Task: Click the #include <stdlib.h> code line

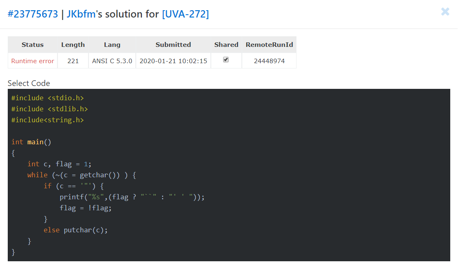Action: (x=50, y=109)
